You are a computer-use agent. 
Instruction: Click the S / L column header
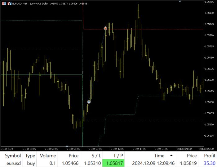(x=96, y=156)
